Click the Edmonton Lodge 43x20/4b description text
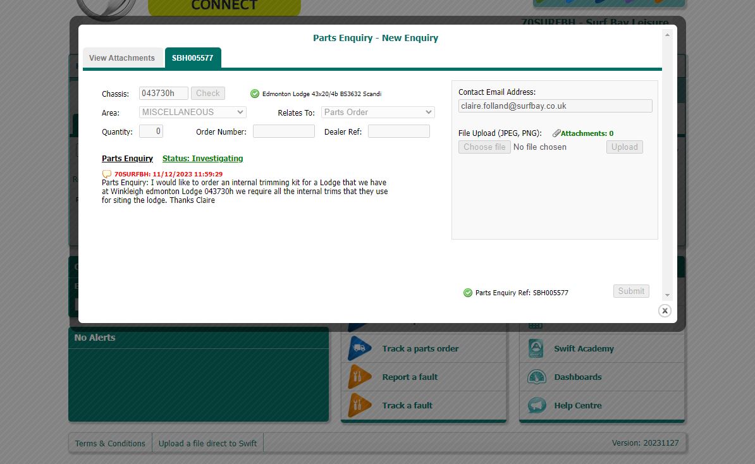Viewport: 755px width, 464px height. [322, 94]
